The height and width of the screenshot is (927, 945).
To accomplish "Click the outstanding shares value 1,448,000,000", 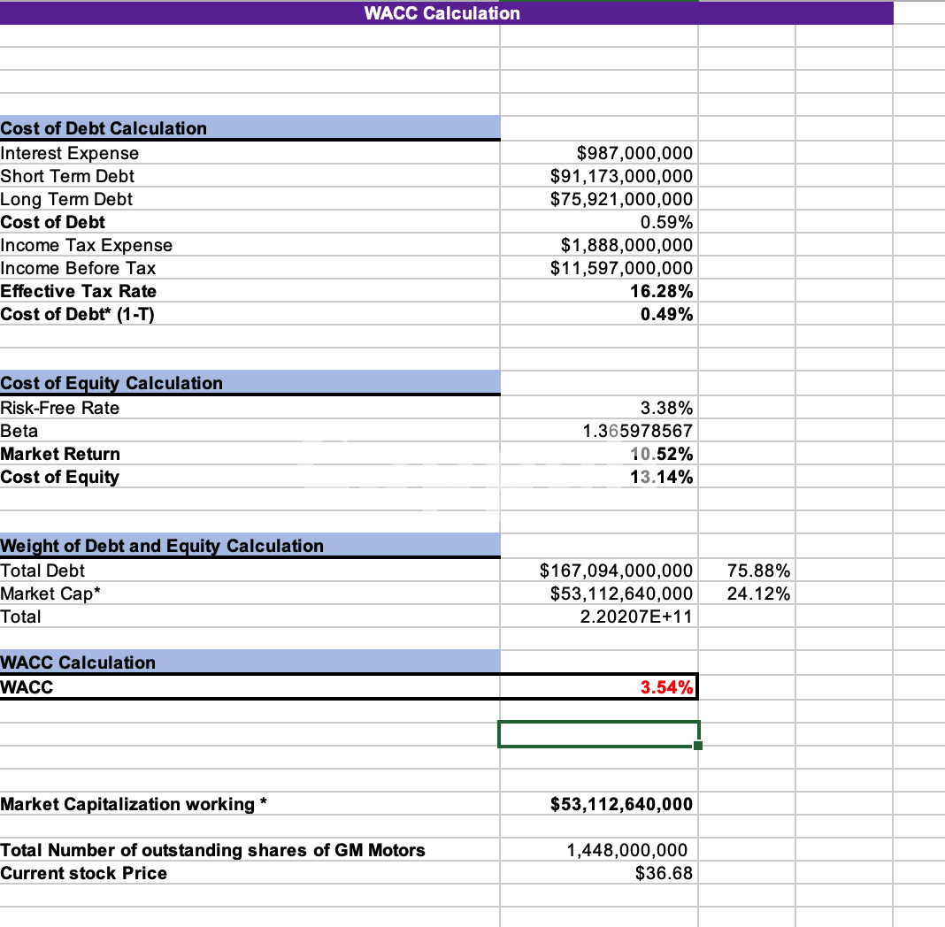I will coord(626,850).
